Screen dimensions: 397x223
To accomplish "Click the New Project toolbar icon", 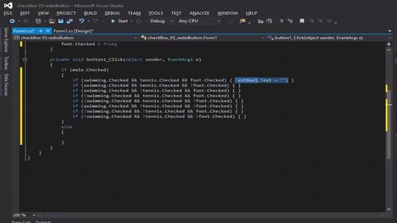I will pyautogui.click(x=38, y=21).
